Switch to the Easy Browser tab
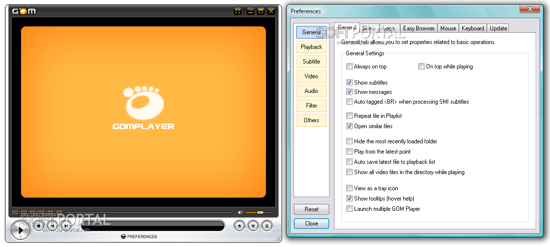Image resolution: width=550 pixels, height=247 pixels. 419,28
